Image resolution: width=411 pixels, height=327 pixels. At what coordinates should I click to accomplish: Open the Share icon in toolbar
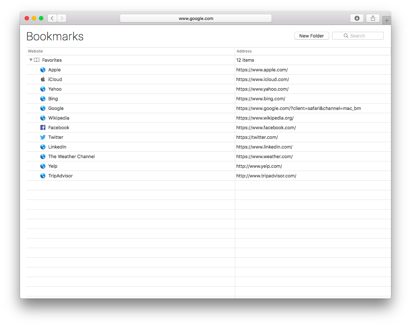(373, 18)
